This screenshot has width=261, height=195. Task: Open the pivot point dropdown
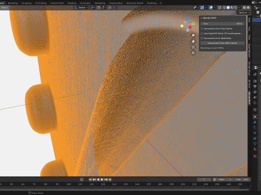[x=93, y=8]
